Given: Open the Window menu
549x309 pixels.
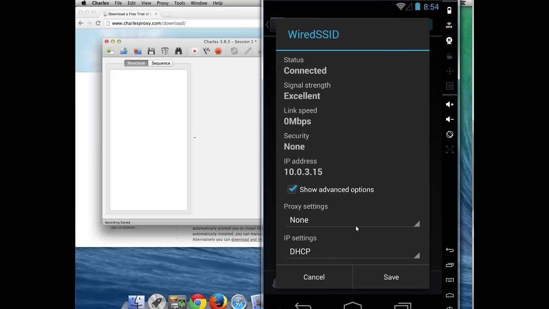Looking at the screenshot, I should coord(199,3).
